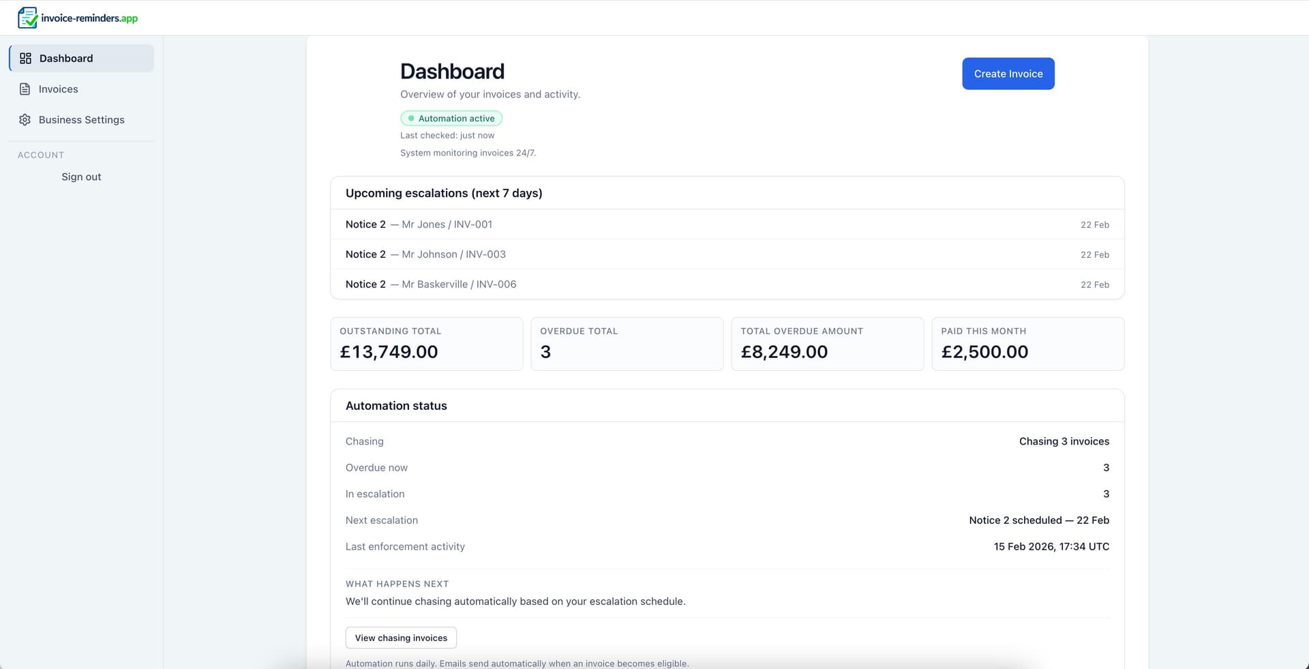Click the View chasing invoices button
Viewport: 1309px width, 669px height.
coord(400,638)
